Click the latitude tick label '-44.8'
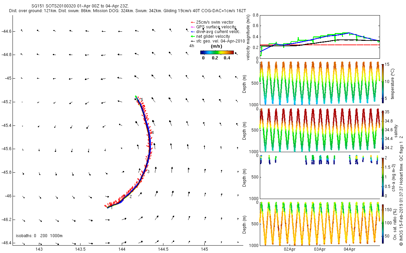Viewport: 406px width, 253px height. point(6,55)
